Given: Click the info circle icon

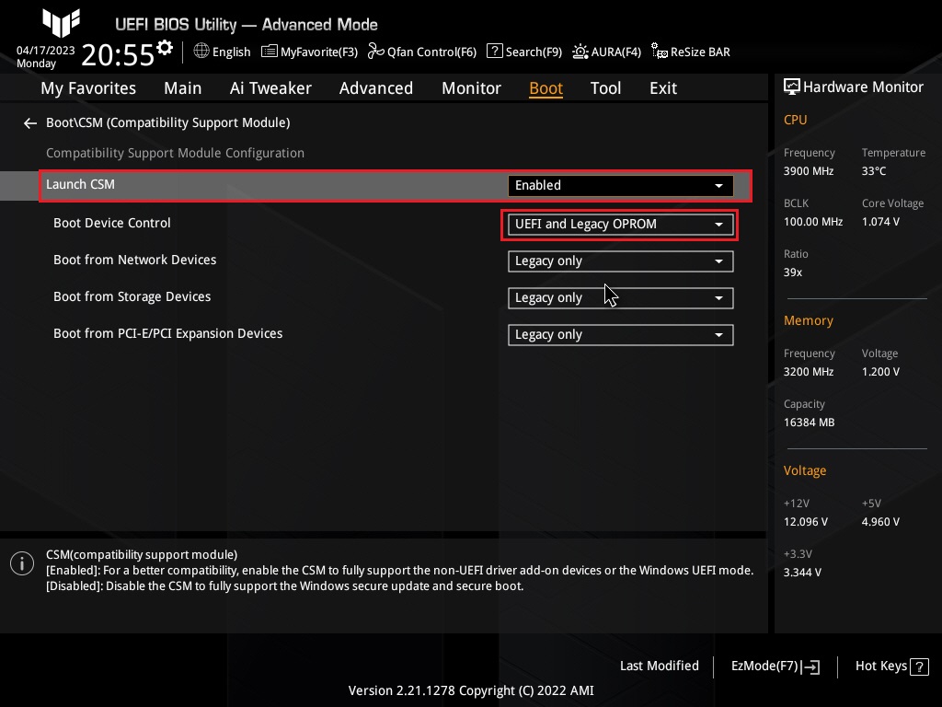Looking at the screenshot, I should (x=22, y=563).
